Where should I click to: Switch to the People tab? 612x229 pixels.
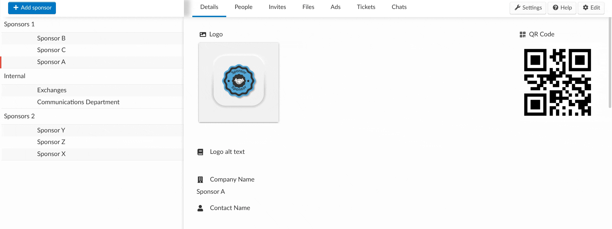click(244, 7)
